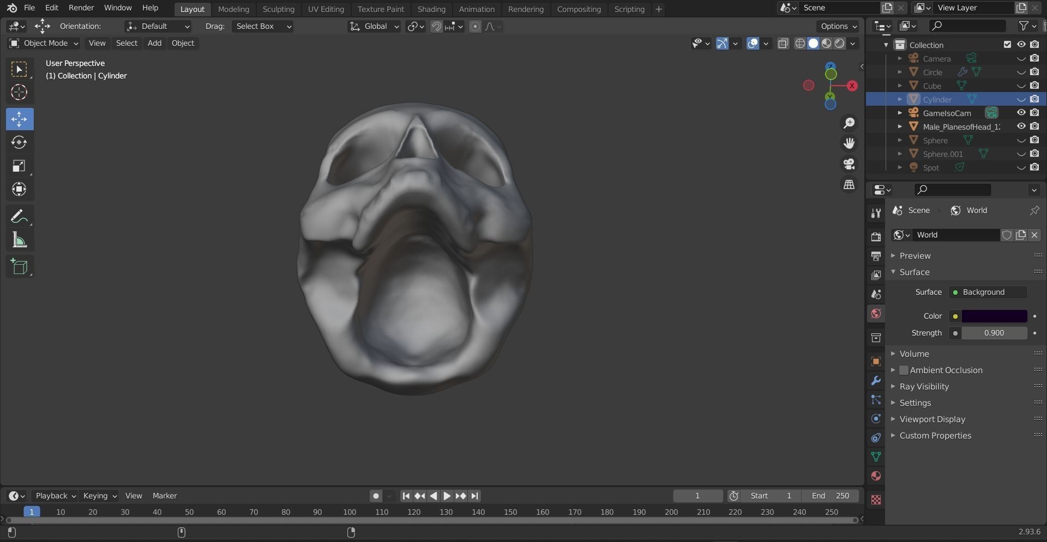Create new world data copy
Viewport: 1047px width, 542px height.
[x=1021, y=235]
